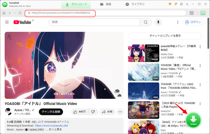The width and height of the screenshot is (210, 134).
Task: Click the MaMa Chan channel name
Action: (167, 54)
